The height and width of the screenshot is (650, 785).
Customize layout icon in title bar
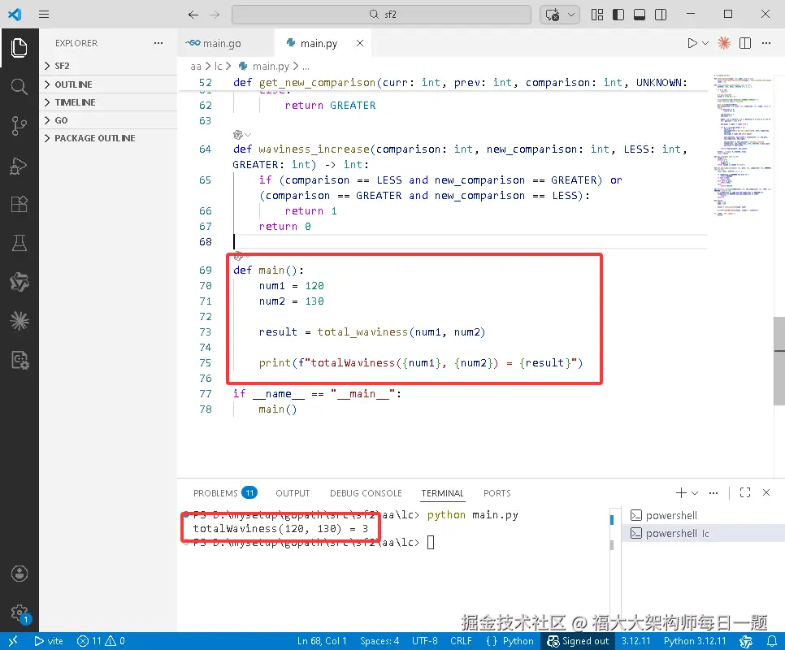(596, 15)
